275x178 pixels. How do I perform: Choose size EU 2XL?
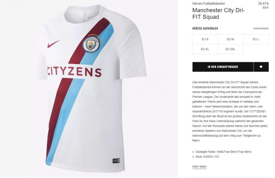(x=231, y=49)
